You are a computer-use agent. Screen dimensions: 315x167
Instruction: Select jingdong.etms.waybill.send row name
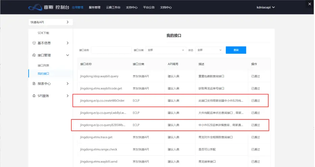99,162
